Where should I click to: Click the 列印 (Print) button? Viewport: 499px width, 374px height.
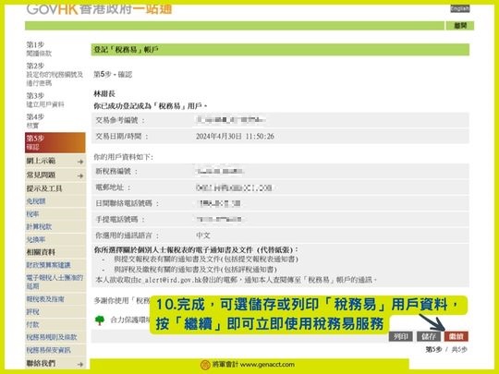click(x=401, y=336)
